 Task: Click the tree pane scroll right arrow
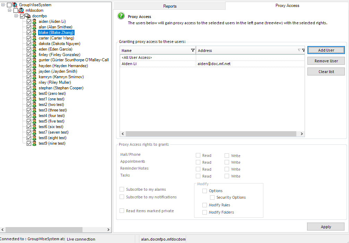click(108, 229)
